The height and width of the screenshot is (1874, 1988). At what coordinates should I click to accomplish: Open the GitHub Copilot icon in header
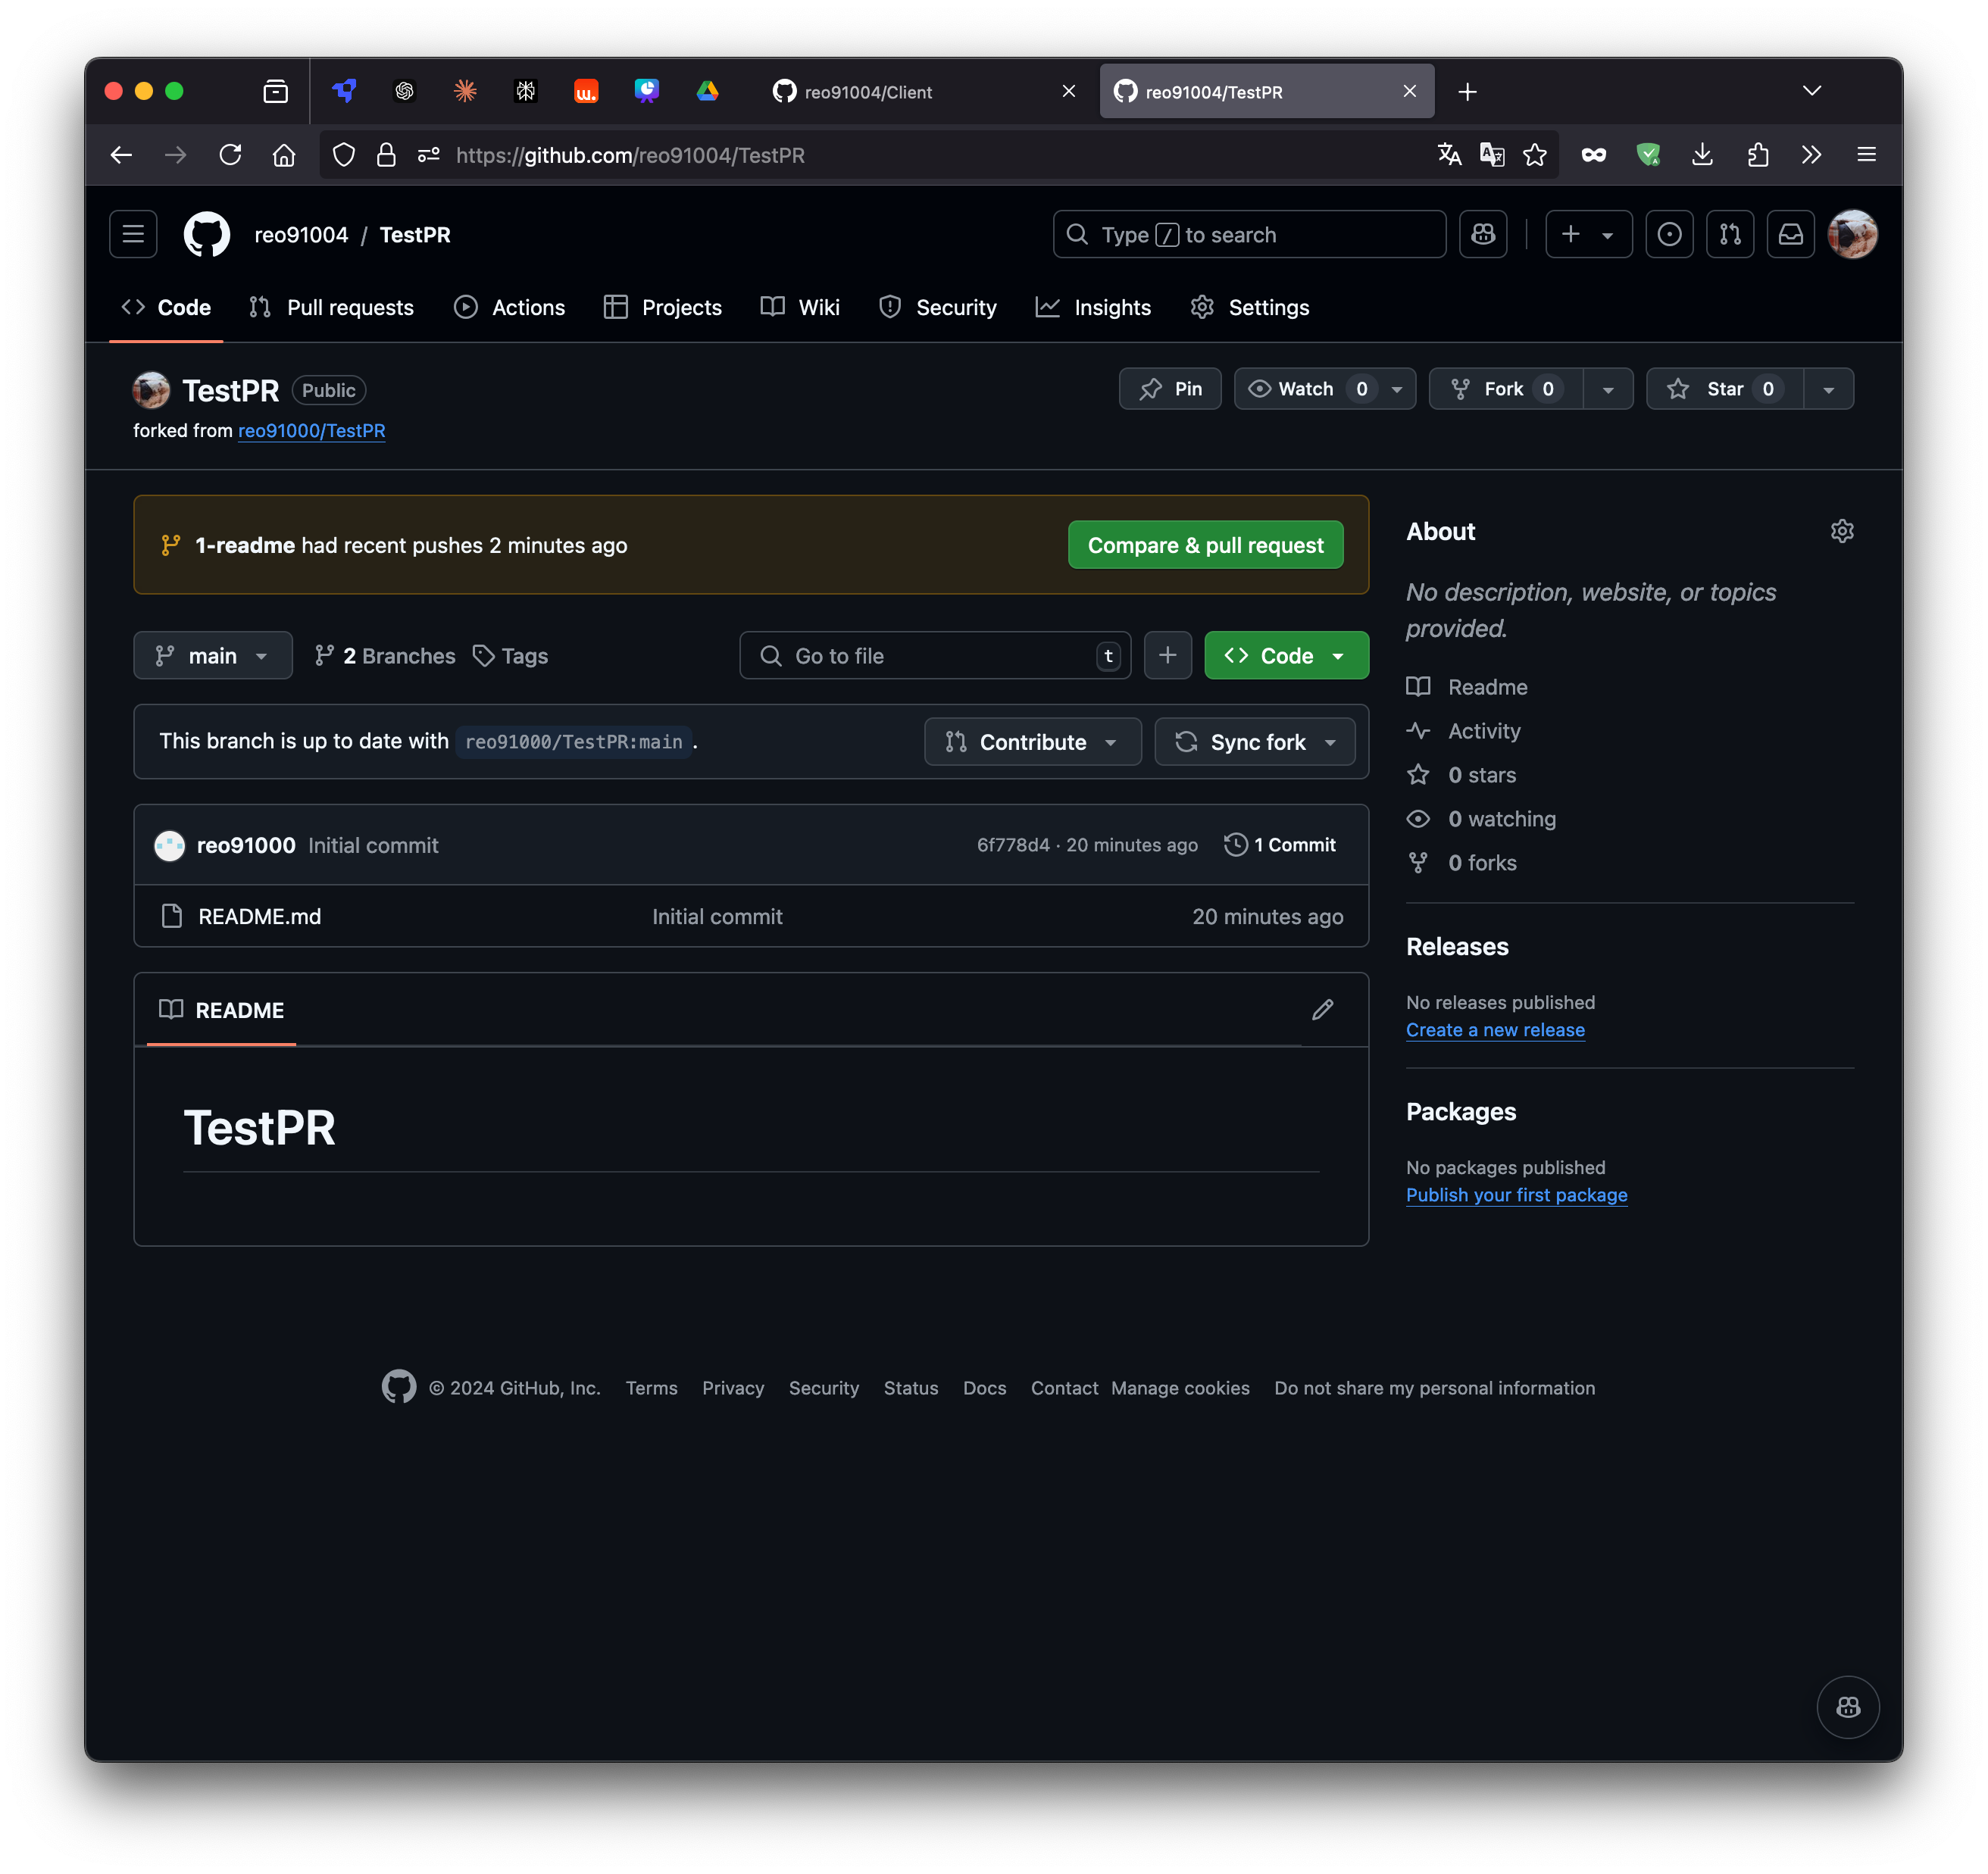[1482, 234]
